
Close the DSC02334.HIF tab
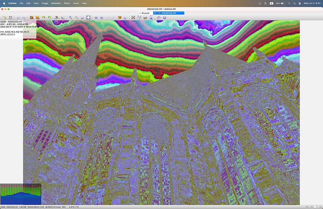(155, 13)
